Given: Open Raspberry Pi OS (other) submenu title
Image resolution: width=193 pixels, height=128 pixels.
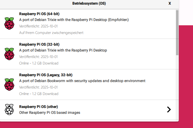Looking at the screenshot, I should (x=38, y=107).
